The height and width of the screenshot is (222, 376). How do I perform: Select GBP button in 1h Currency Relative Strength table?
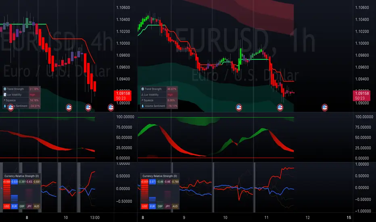click(160, 206)
